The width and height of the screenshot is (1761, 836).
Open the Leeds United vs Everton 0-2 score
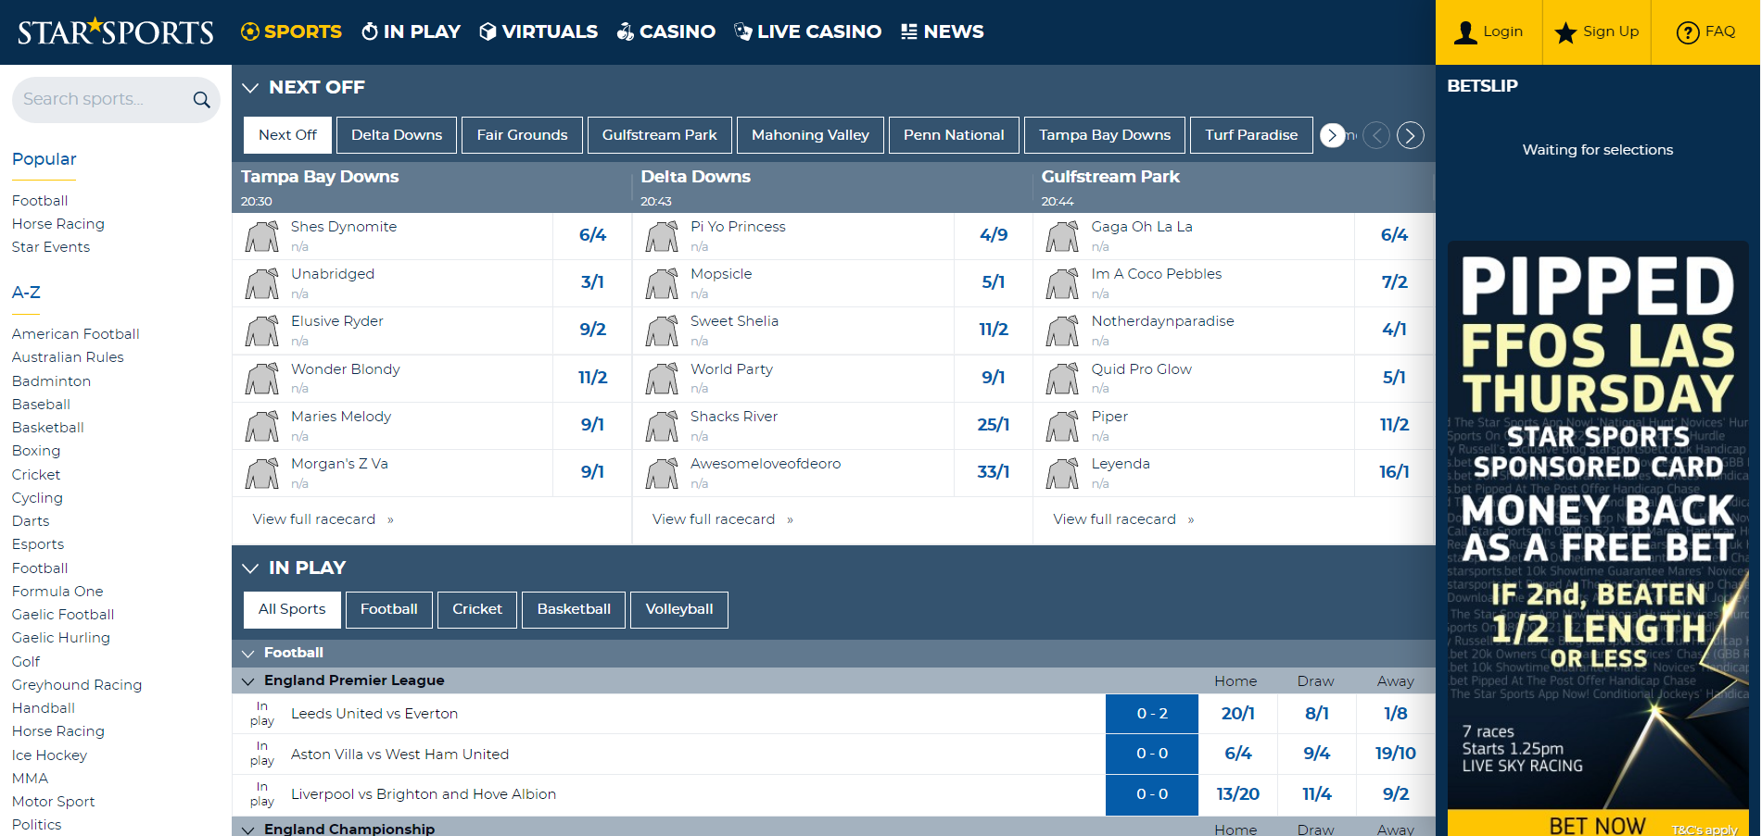1152,714
